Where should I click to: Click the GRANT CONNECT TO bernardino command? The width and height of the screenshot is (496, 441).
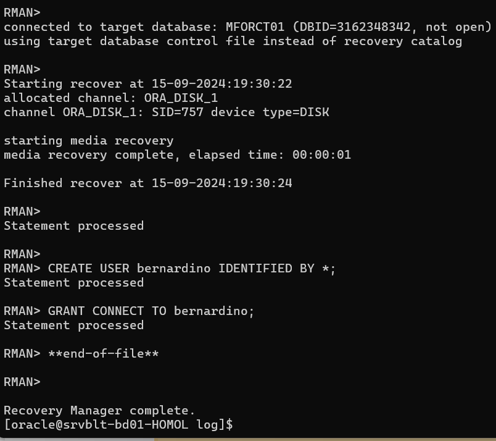coord(151,311)
